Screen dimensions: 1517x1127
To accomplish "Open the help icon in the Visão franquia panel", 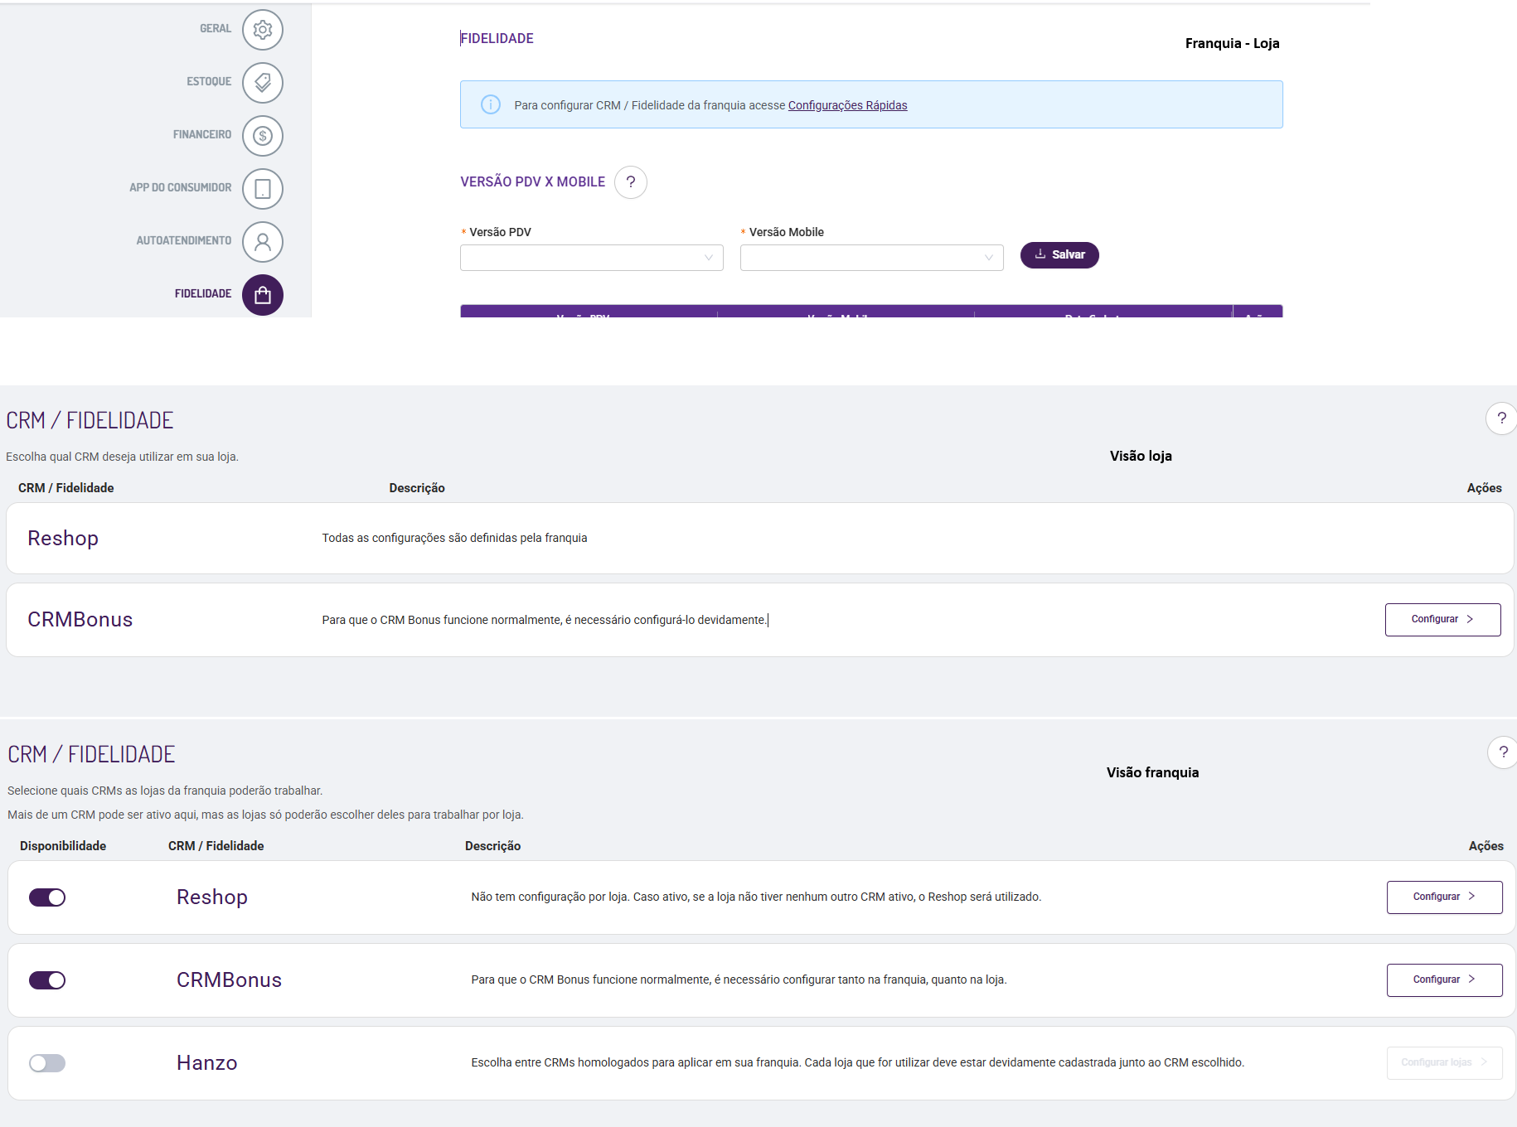I will pyautogui.click(x=1503, y=752).
